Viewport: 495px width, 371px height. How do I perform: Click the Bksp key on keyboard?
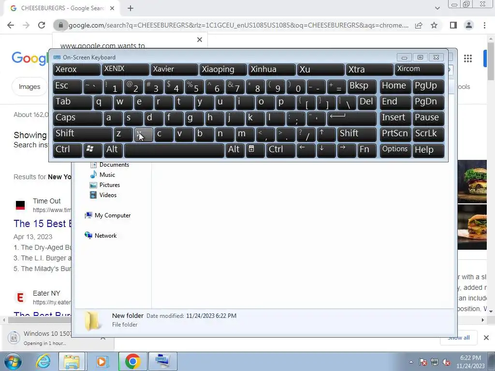point(362,87)
